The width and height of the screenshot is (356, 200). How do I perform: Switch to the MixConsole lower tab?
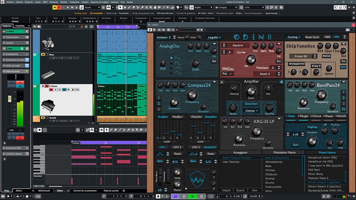pos(44,191)
